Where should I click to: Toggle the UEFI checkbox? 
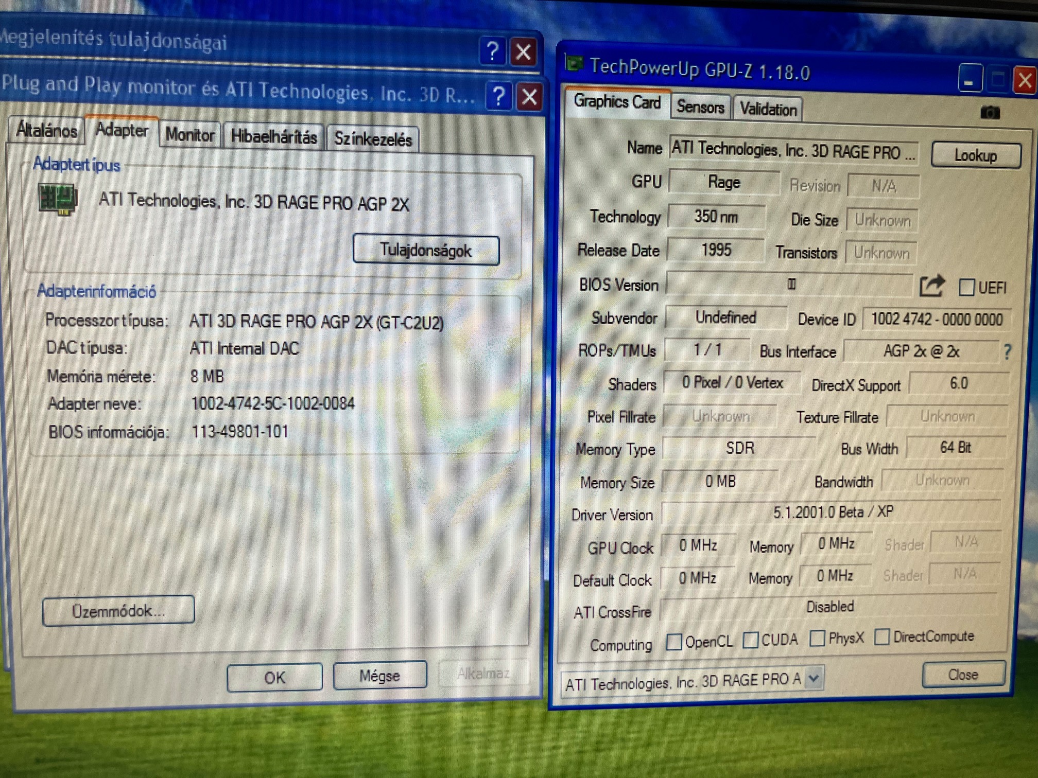(x=966, y=287)
